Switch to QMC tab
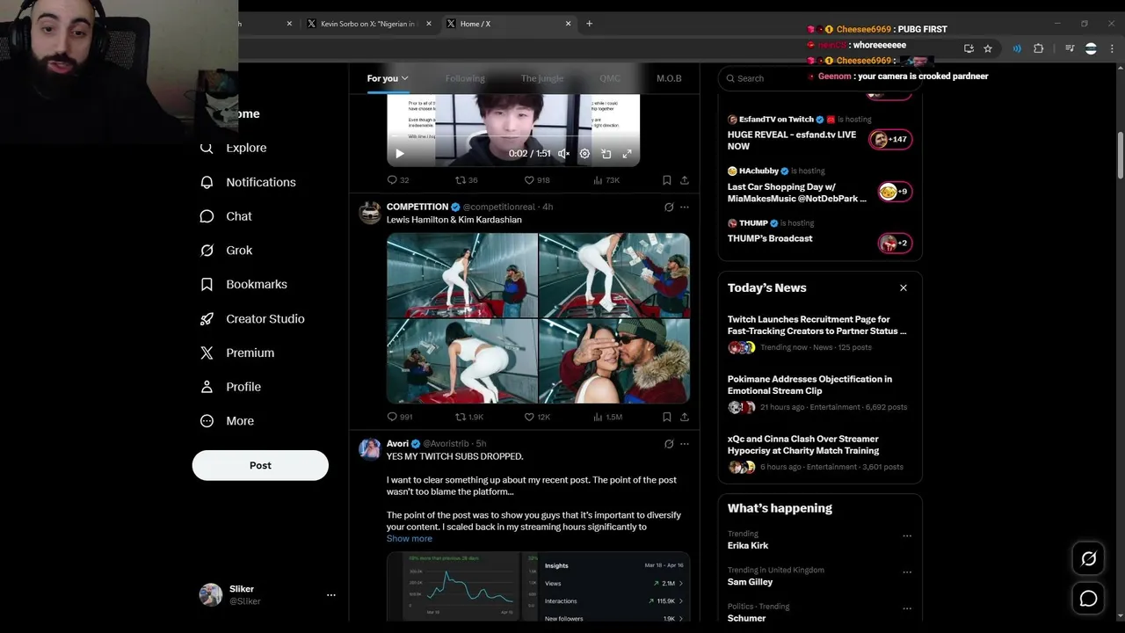The width and height of the screenshot is (1125, 633). click(x=610, y=78)
